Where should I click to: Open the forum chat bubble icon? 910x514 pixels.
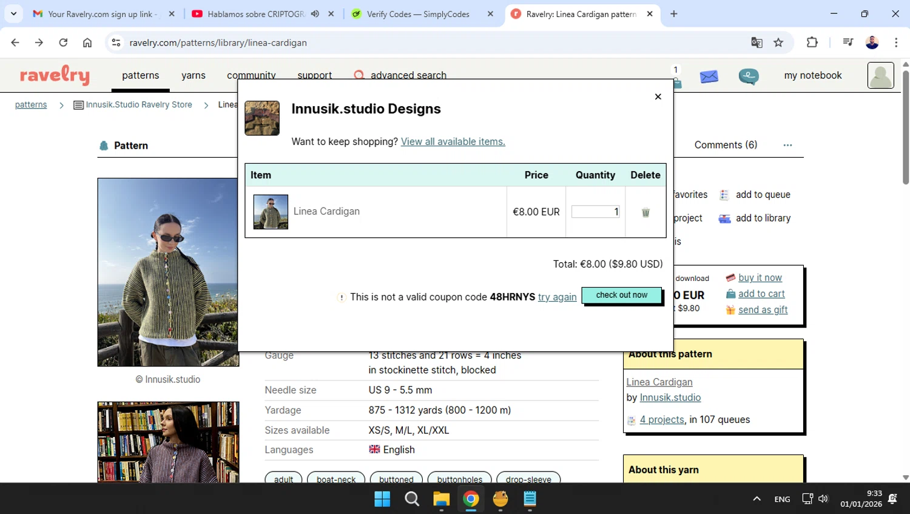(749, 76)
